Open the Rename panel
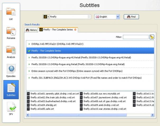This screenshot has width=160, height=126. (11, 33)
